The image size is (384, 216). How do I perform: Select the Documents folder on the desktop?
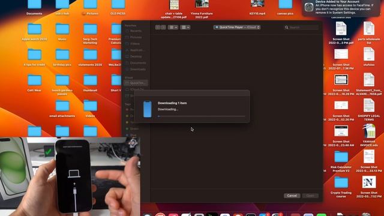click(34, 8)
